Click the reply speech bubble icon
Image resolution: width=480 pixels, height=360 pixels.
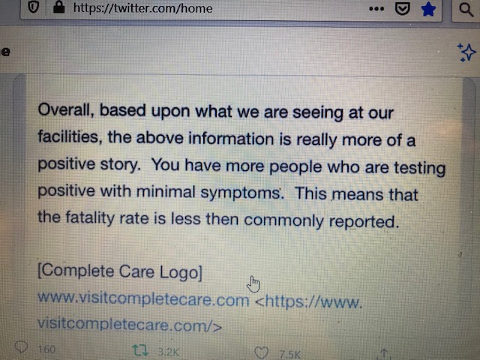point(22,348)
